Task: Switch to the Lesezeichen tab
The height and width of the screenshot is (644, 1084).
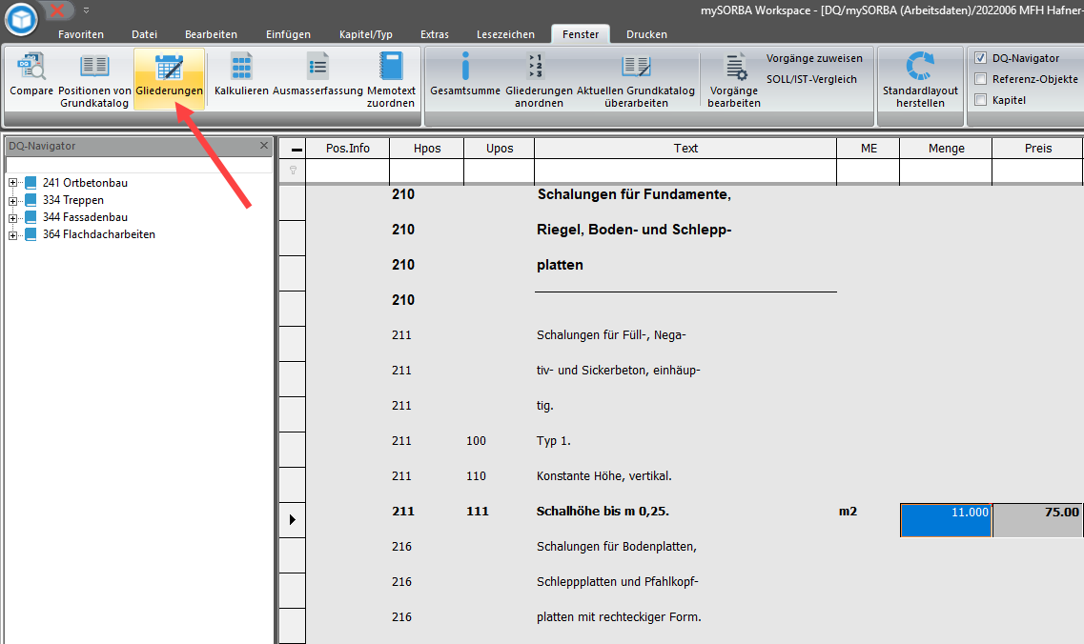Action: point(505,34)
